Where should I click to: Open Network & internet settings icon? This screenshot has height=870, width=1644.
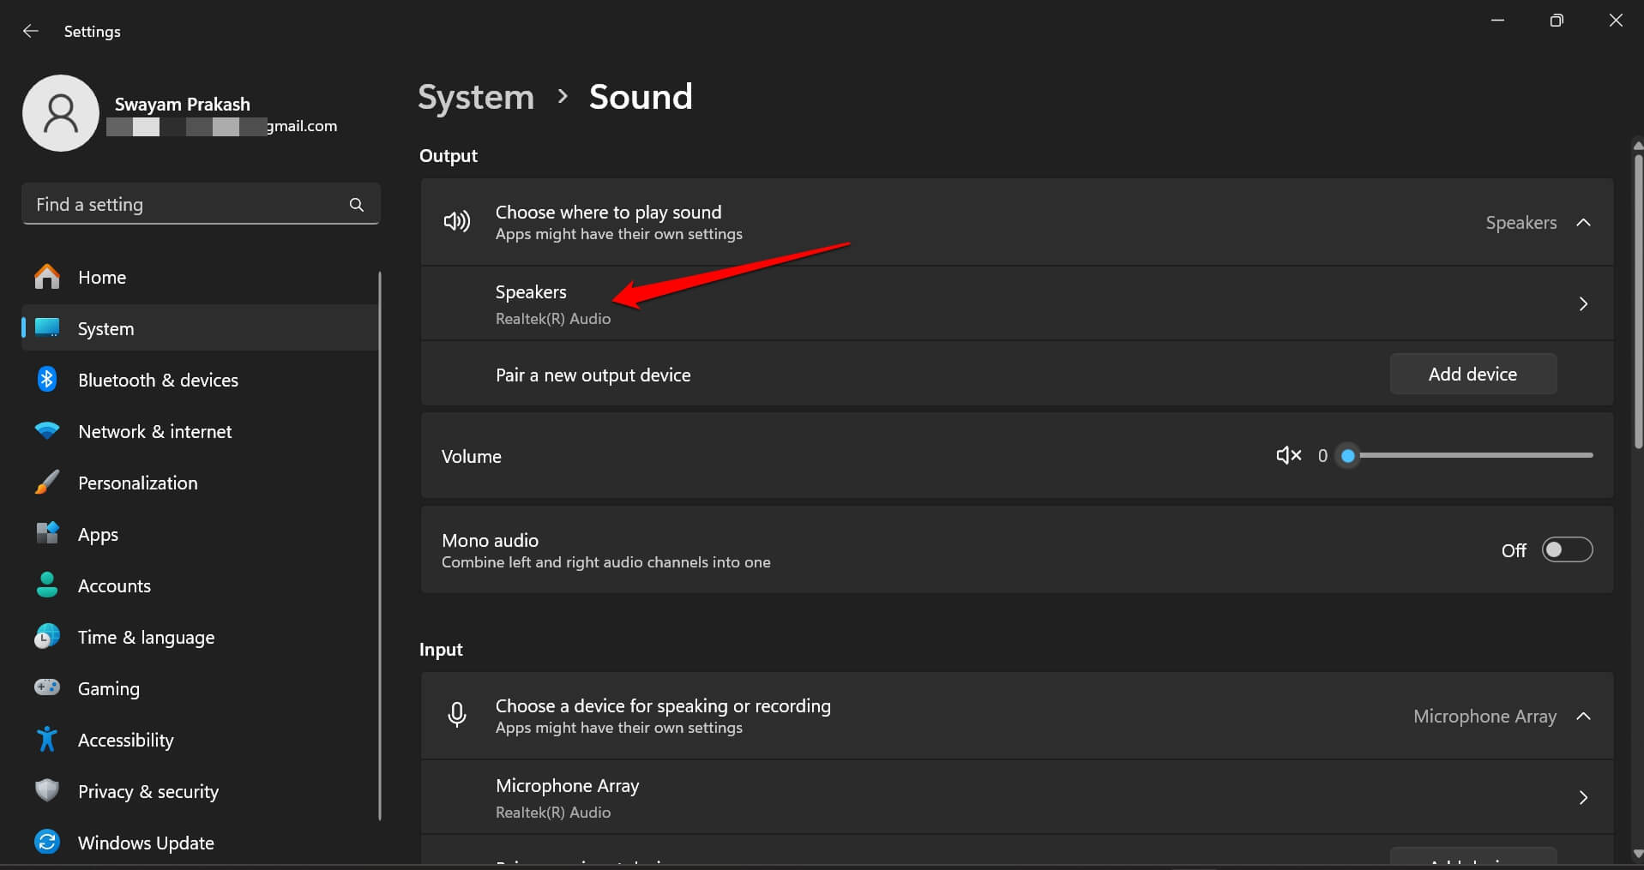(46, 430)
